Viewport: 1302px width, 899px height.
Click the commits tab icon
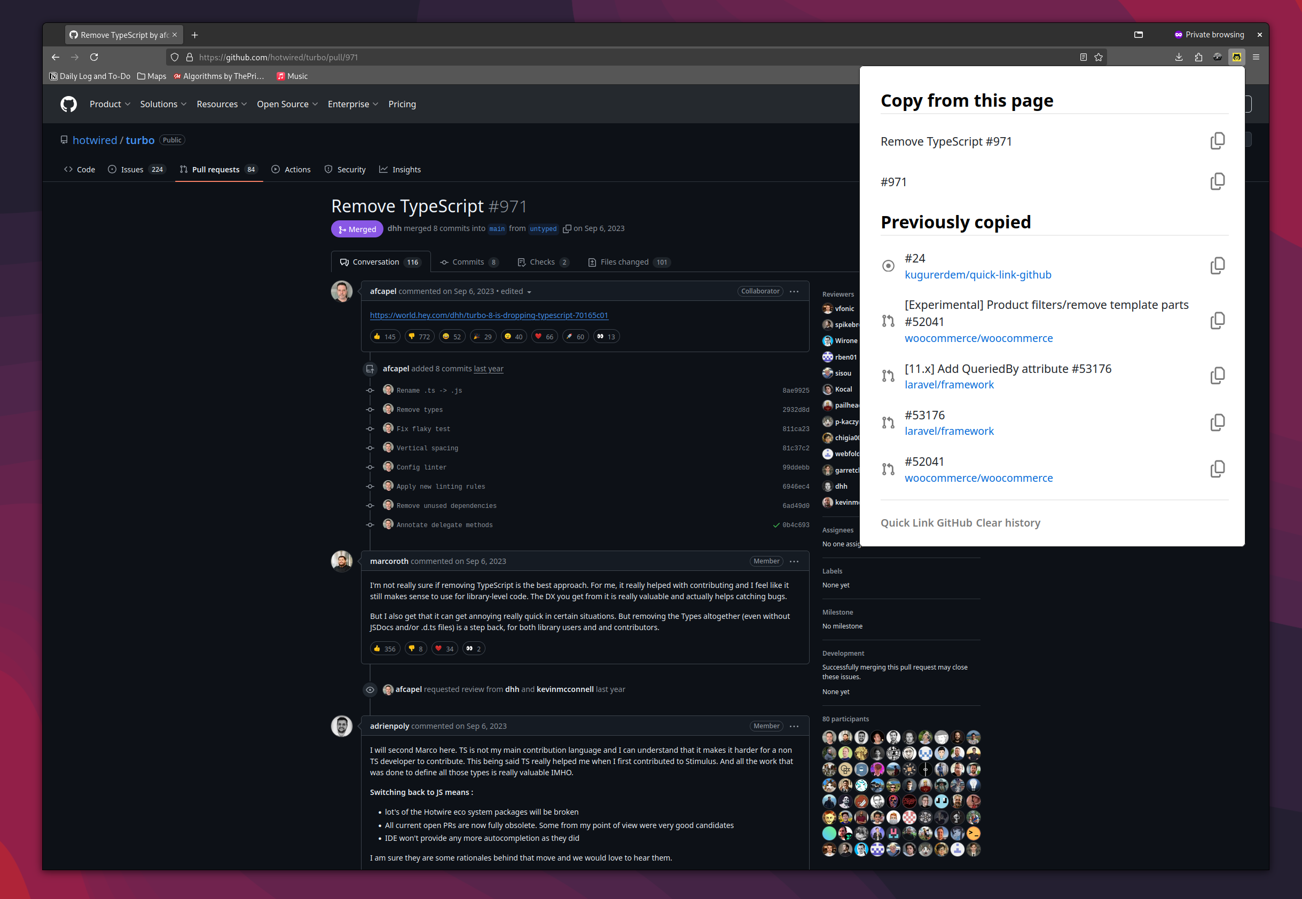click(x=445, y=262)
